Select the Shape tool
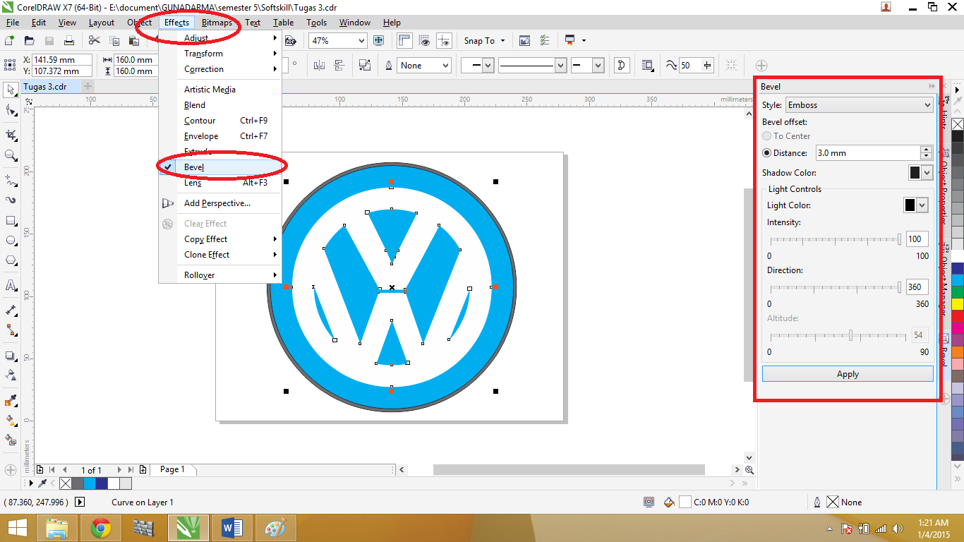The width and height of the screenshot is (964, 542). coord(11,110)
